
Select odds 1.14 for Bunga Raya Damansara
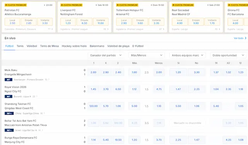pos(93,140)
